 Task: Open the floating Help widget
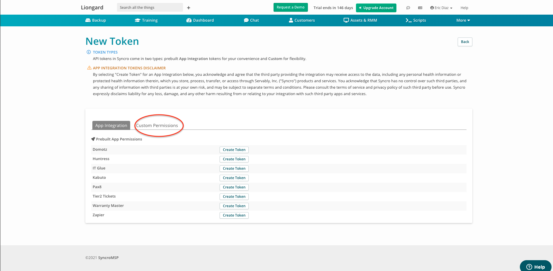tap(535, 267)
